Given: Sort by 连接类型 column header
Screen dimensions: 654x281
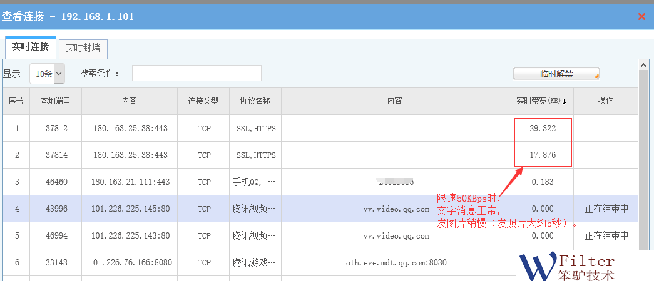Looking at the screenshot, I should coord(204,101).
